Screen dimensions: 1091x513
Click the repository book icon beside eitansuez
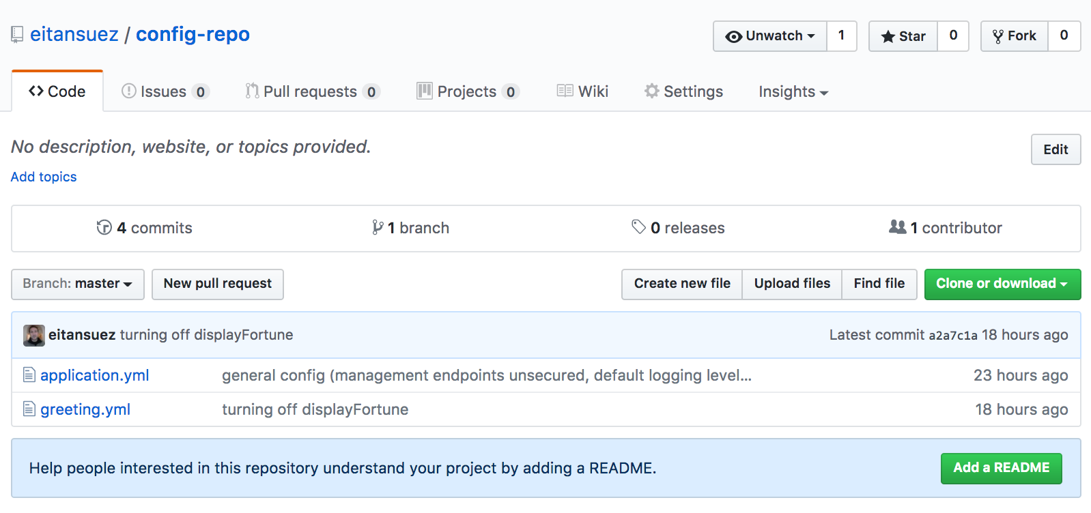click(x=17, y=34)
